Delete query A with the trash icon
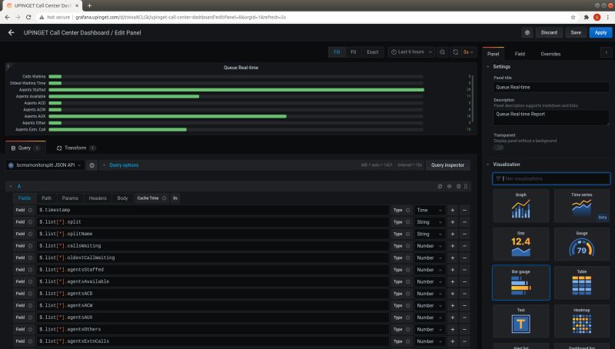Image resolution: width=615 pixels, height=349 pixels. point(458,186)
